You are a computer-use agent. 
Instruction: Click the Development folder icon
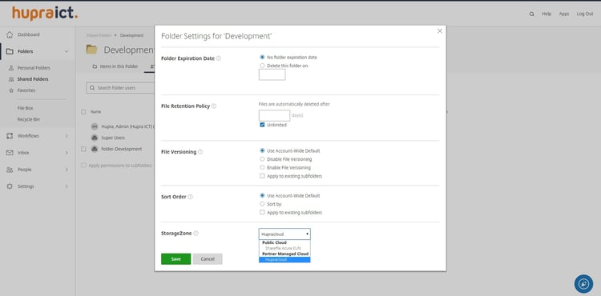(91, 50)
